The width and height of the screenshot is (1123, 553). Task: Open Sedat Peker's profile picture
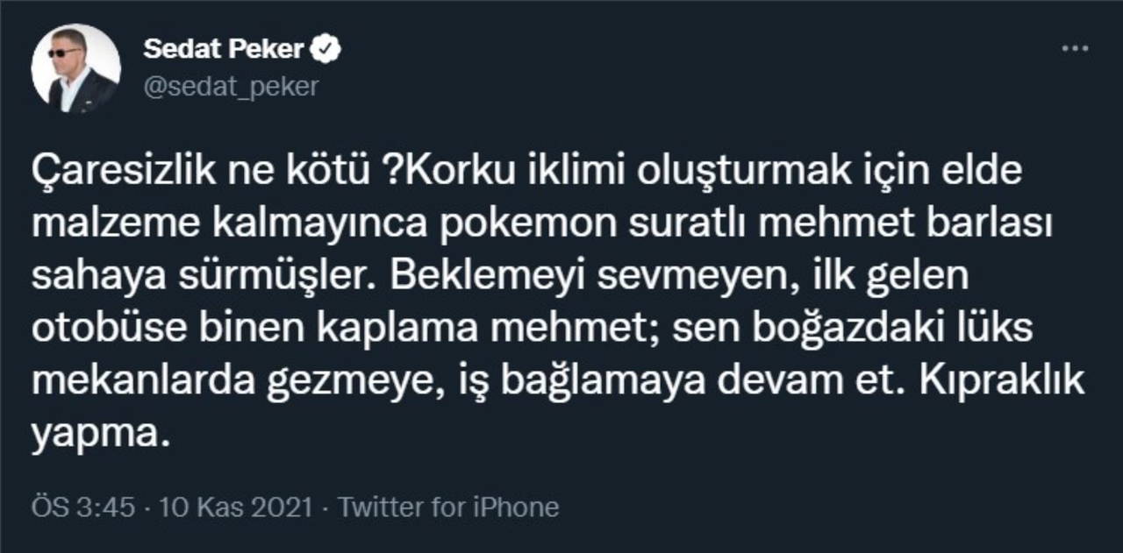pos(75,68)
